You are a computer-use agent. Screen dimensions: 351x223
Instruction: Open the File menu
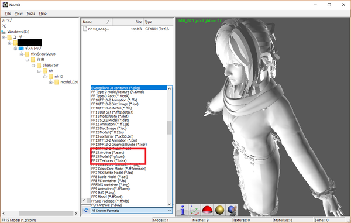(8, 13)
